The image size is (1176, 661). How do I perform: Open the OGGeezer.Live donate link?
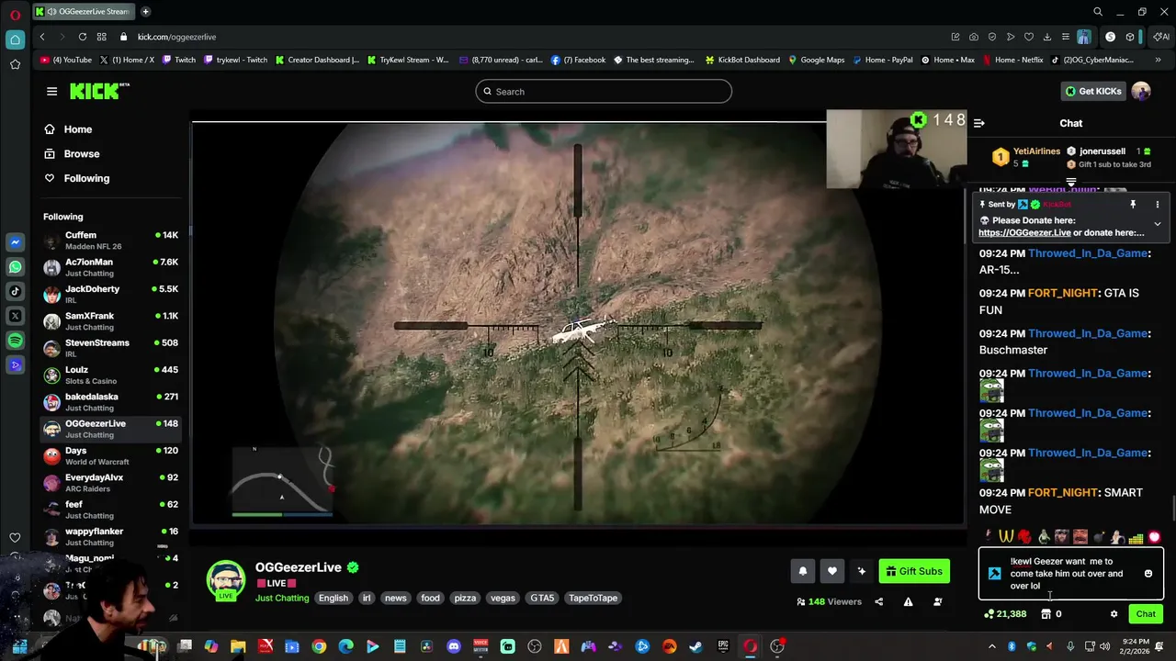[x=1024, y=233]
